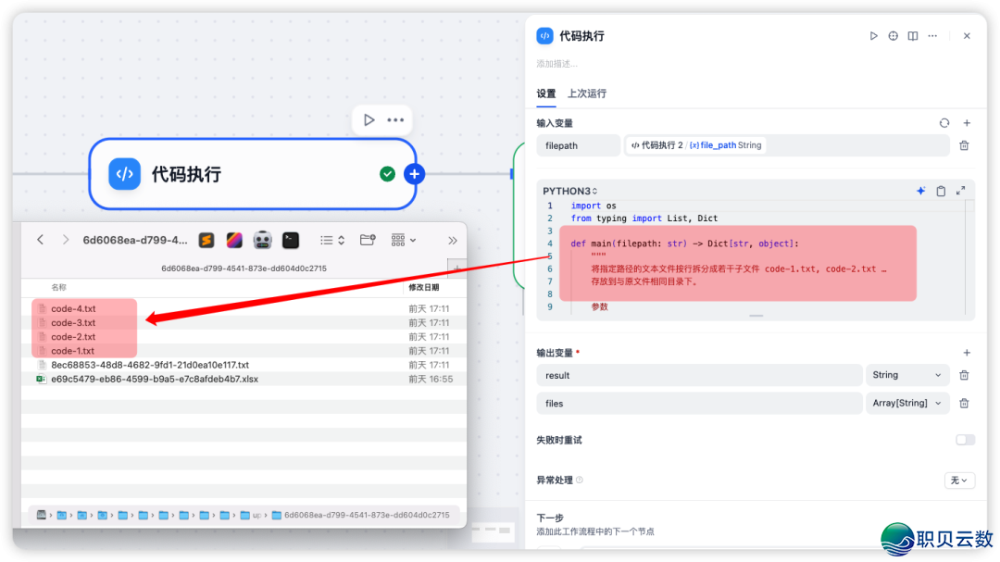The width and height of the screenshot is (1000, 562).
Task: Expand the code editor to fullscreen
Action: (960, 191)
